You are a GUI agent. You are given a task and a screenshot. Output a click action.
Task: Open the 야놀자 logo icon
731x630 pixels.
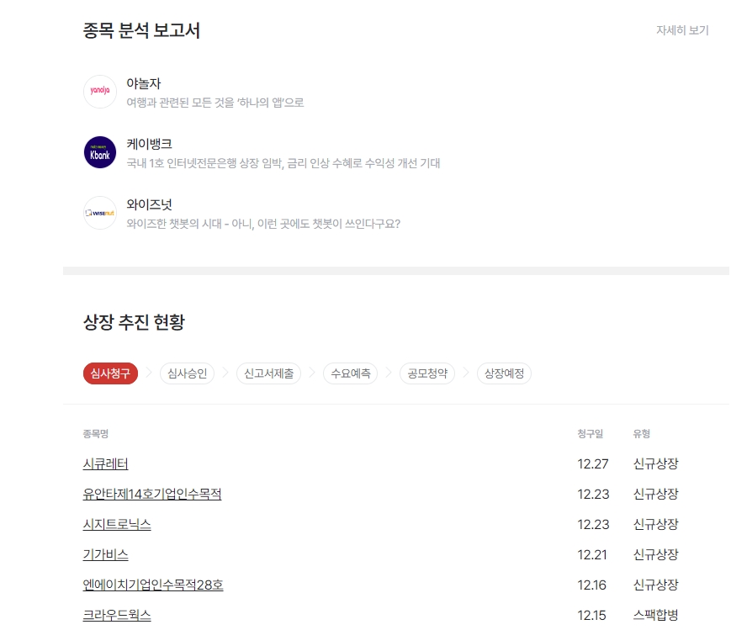(100, 92)
